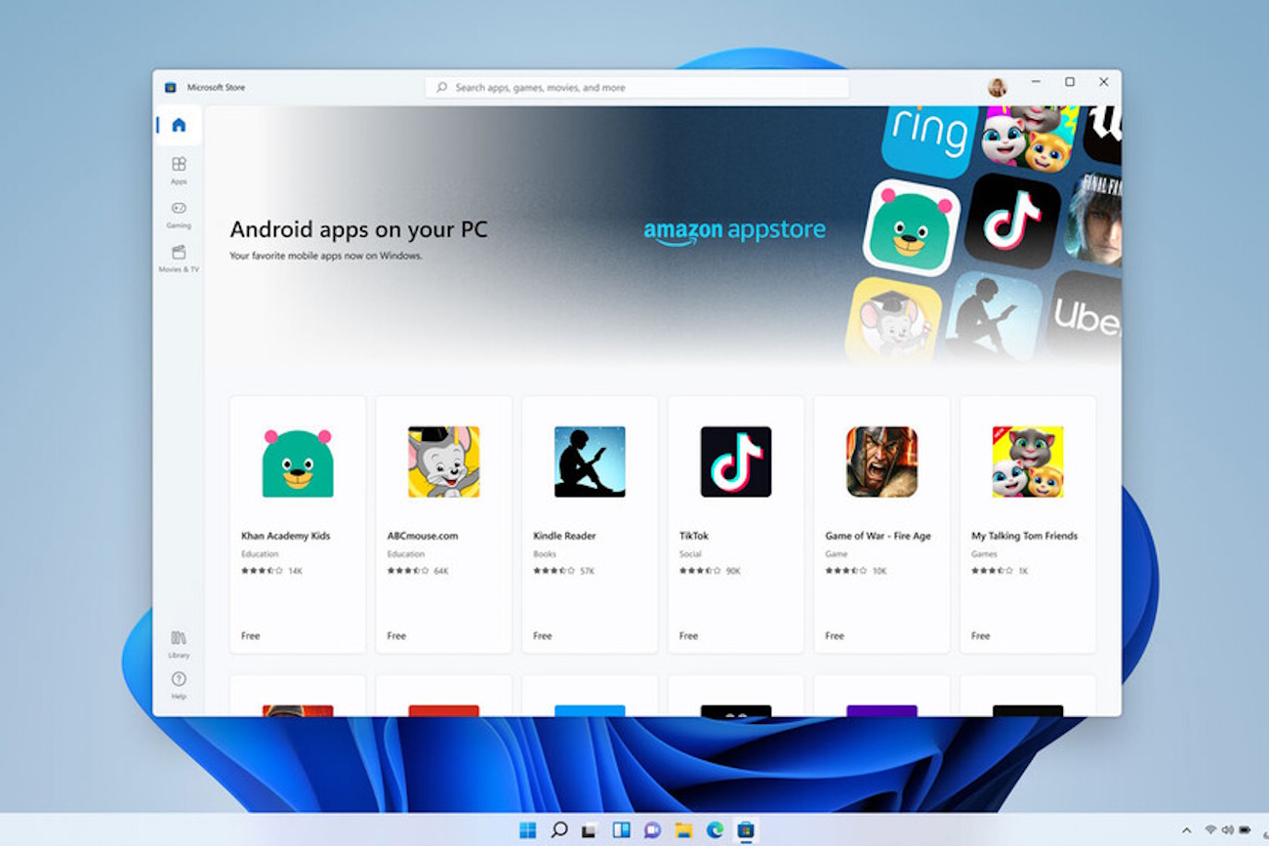This screenshot has height=846, width=1269.
Task: Click the Kindle reading silhouette banner icon
Action: (x=993, y=317)
